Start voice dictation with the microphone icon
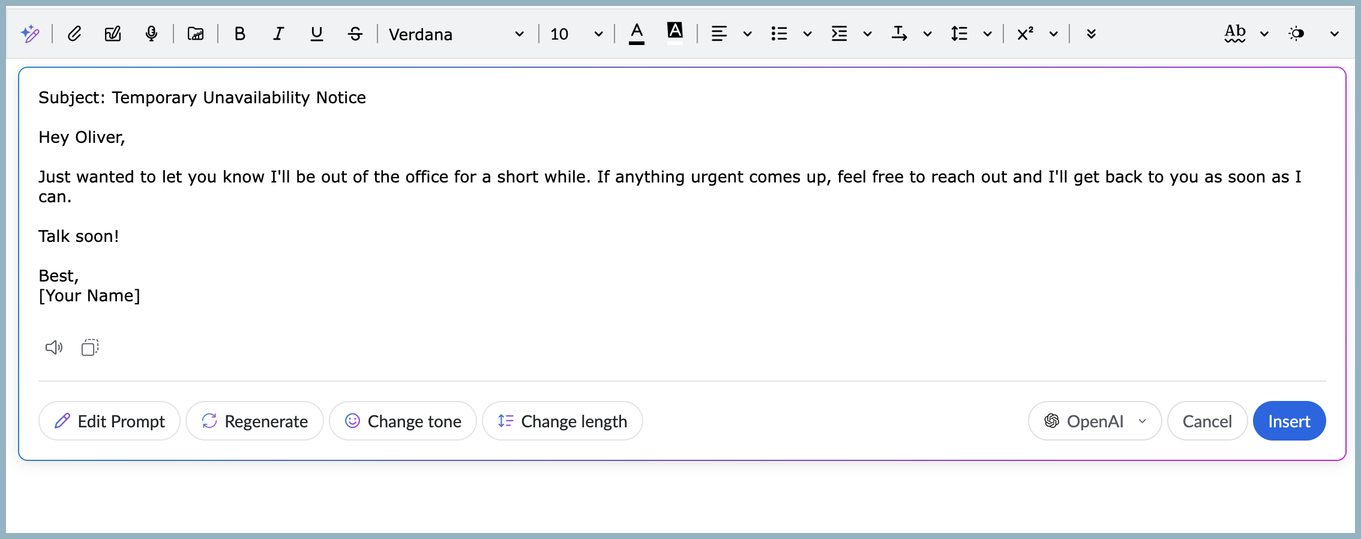The width and height of the screenshot is (1361, 539). 151,34
